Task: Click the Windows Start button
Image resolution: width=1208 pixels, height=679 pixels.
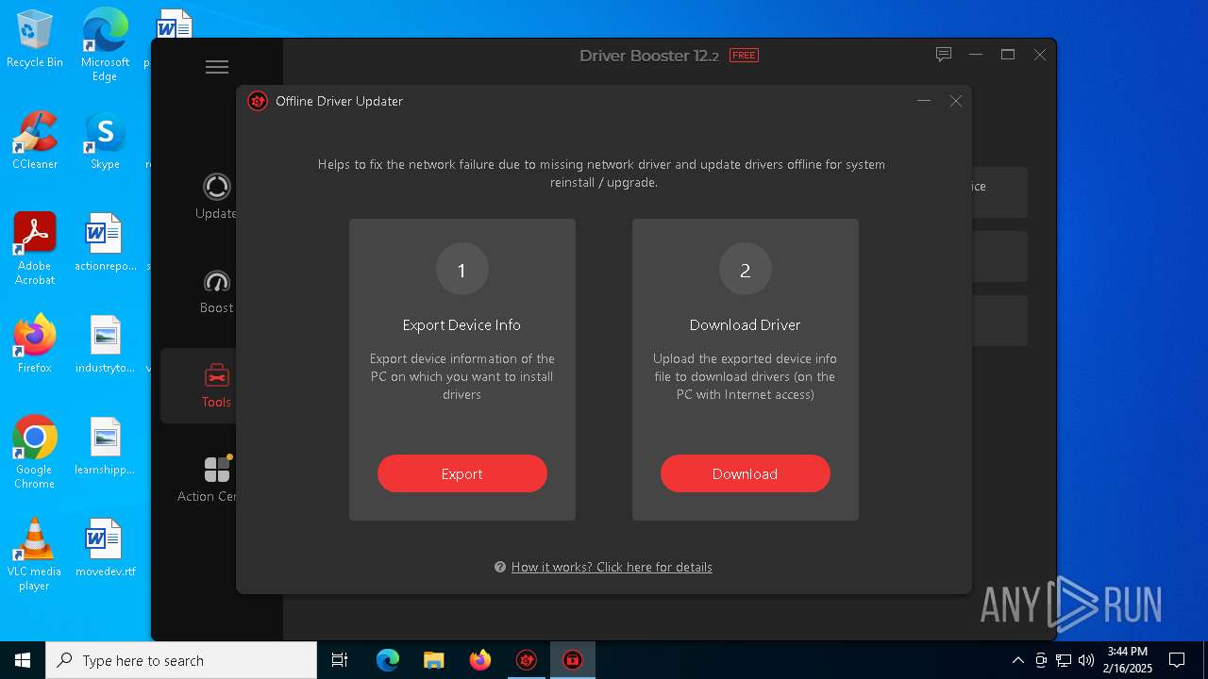Action: point(23,660)
